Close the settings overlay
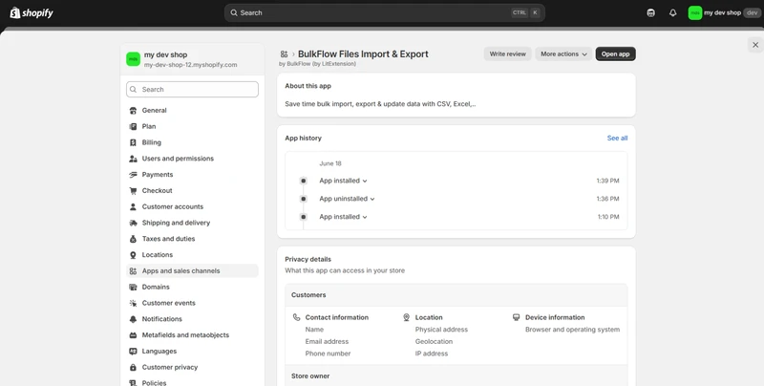 coord(755,45)
